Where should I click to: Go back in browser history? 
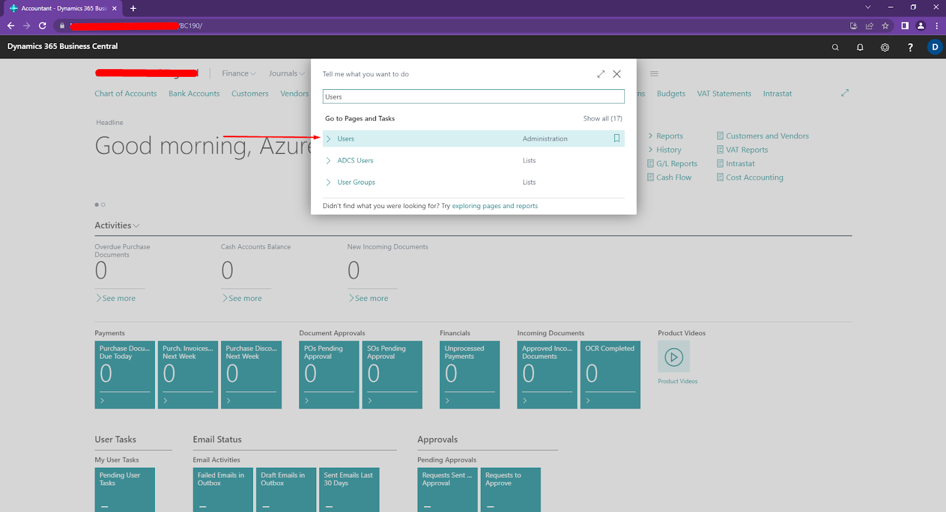click(11, 25)
